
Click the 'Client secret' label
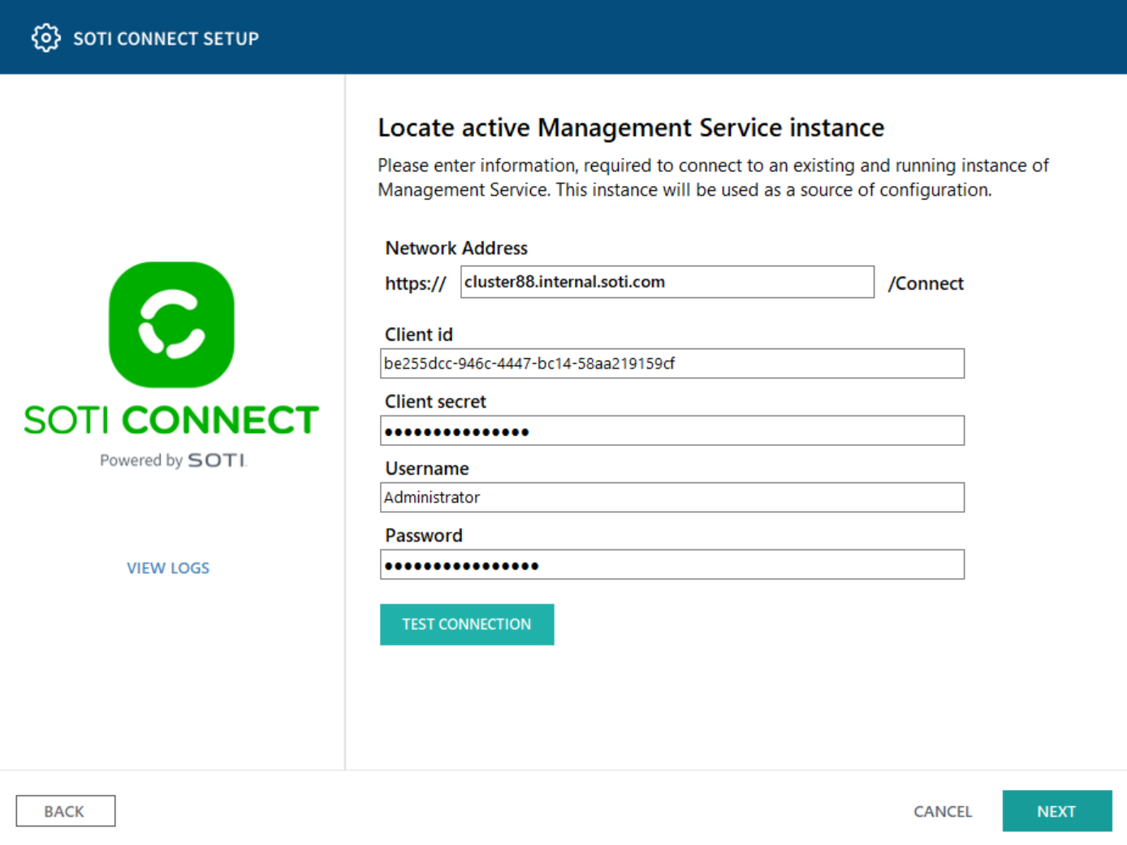pos(435,401)
